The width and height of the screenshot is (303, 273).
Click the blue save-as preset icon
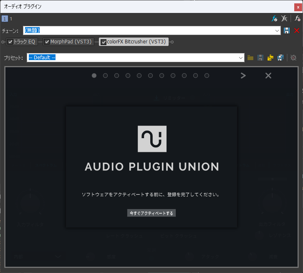point(280,58)
